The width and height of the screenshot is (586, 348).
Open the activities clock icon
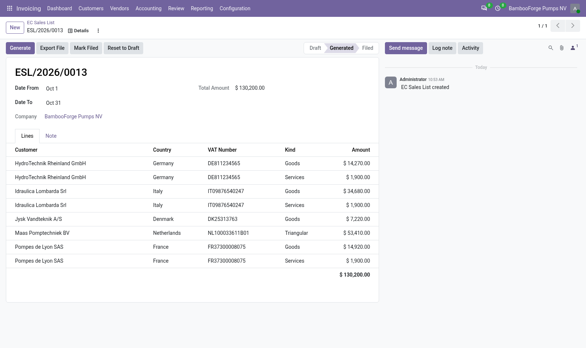498,8
